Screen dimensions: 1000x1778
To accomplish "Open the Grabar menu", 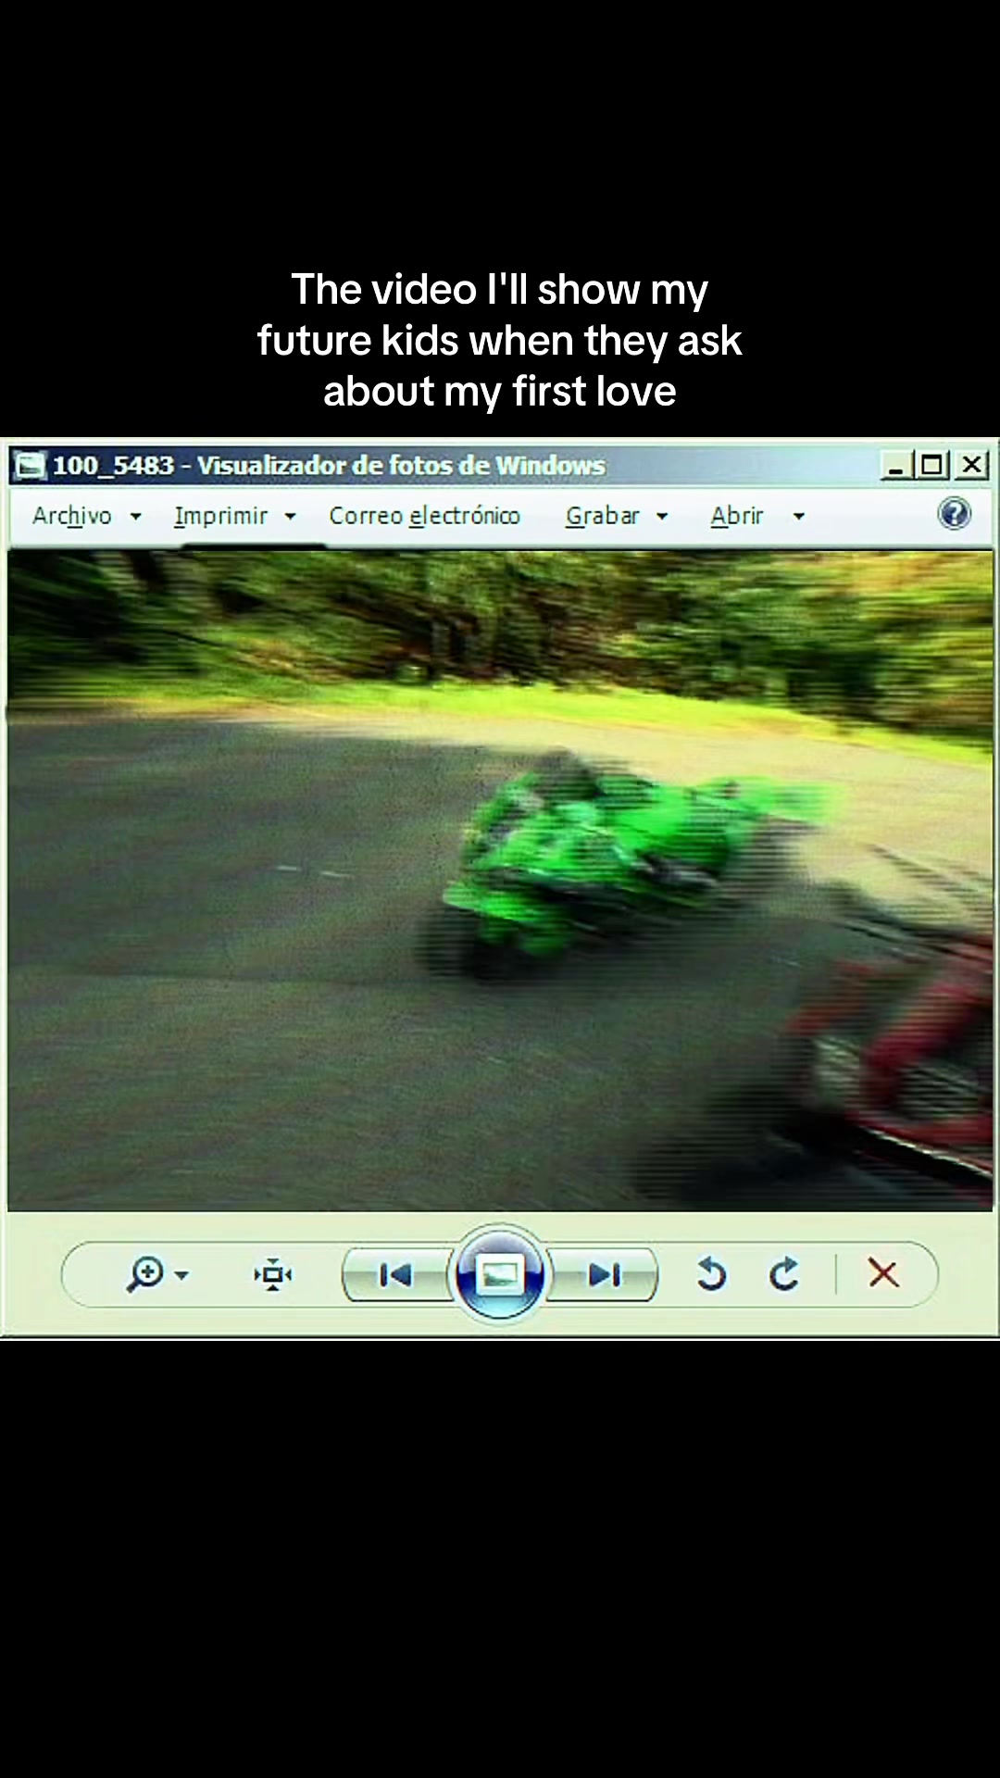I will (603, 516).
